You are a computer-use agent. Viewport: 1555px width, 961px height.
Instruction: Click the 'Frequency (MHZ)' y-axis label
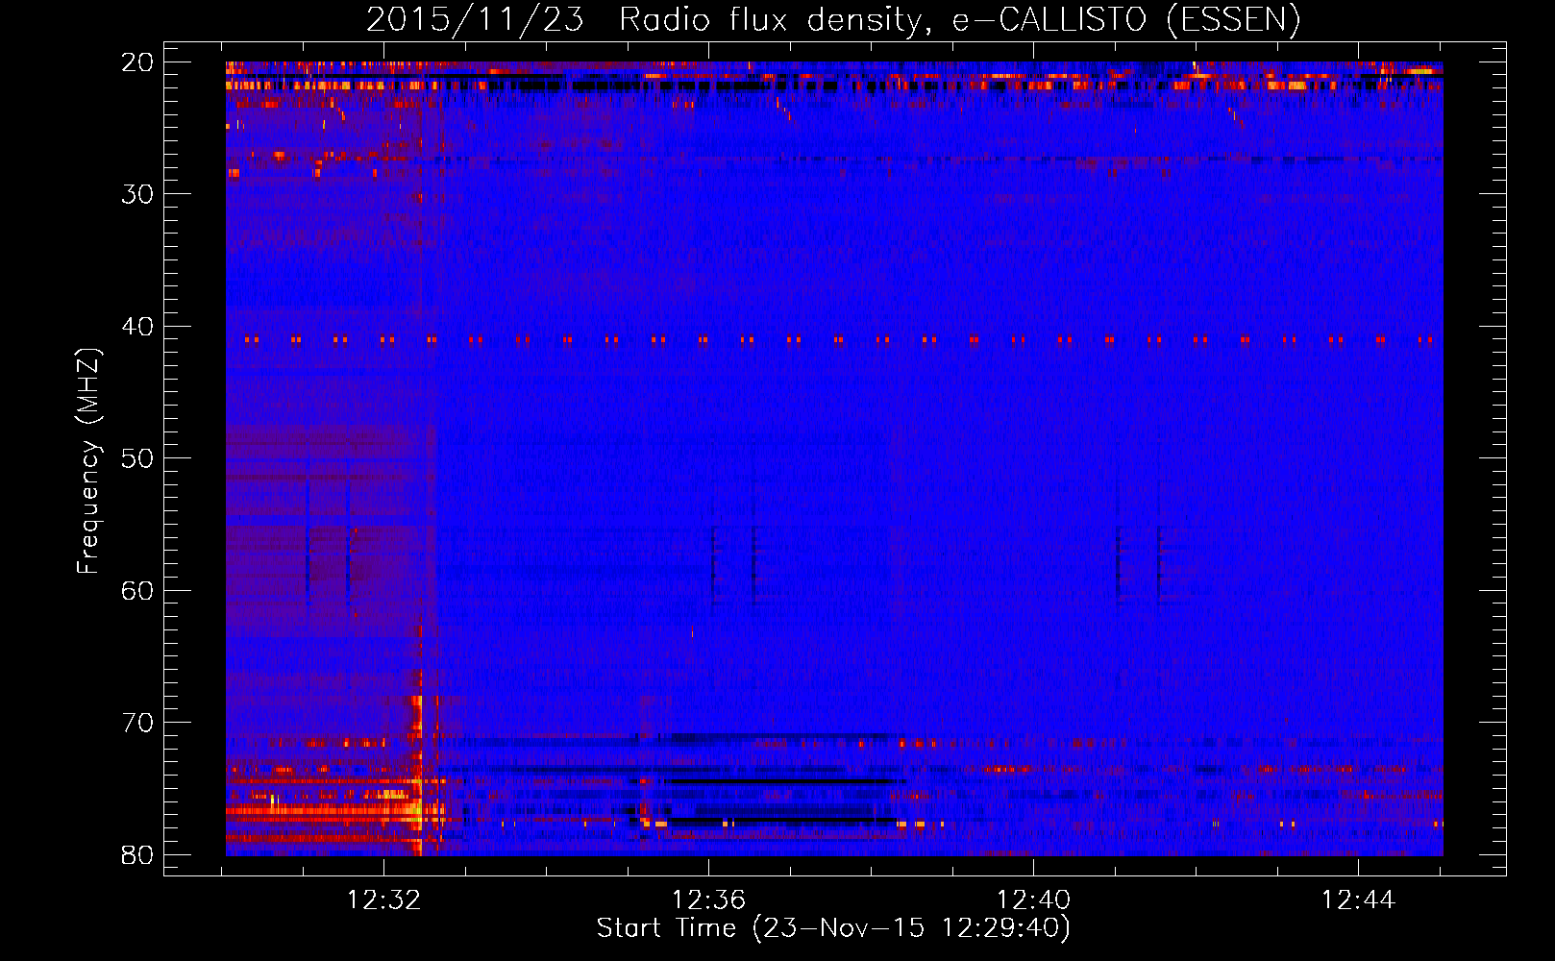point(88,461)
